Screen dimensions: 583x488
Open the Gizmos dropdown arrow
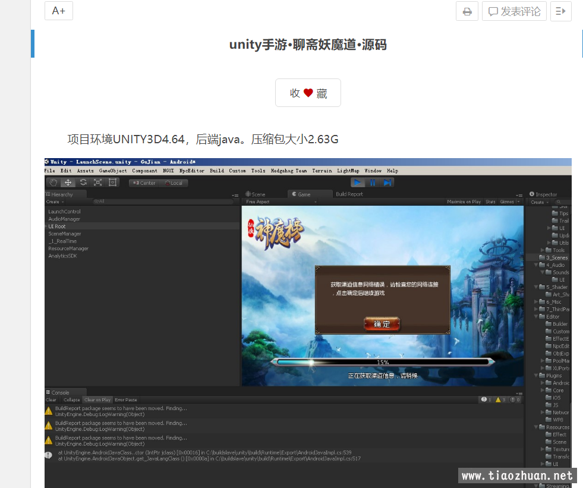pyautogui.click(x=518, y=202)
